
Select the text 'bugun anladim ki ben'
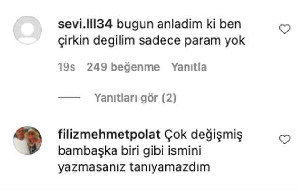179,24
